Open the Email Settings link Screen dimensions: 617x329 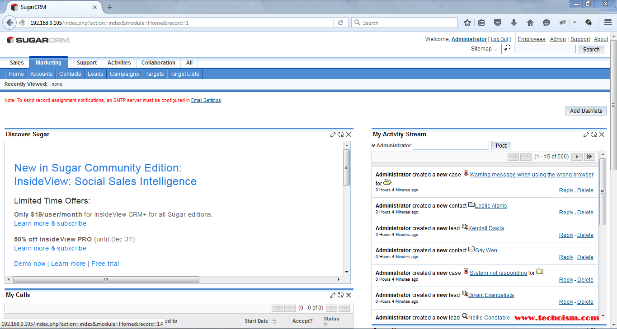[x=206, y=100]
